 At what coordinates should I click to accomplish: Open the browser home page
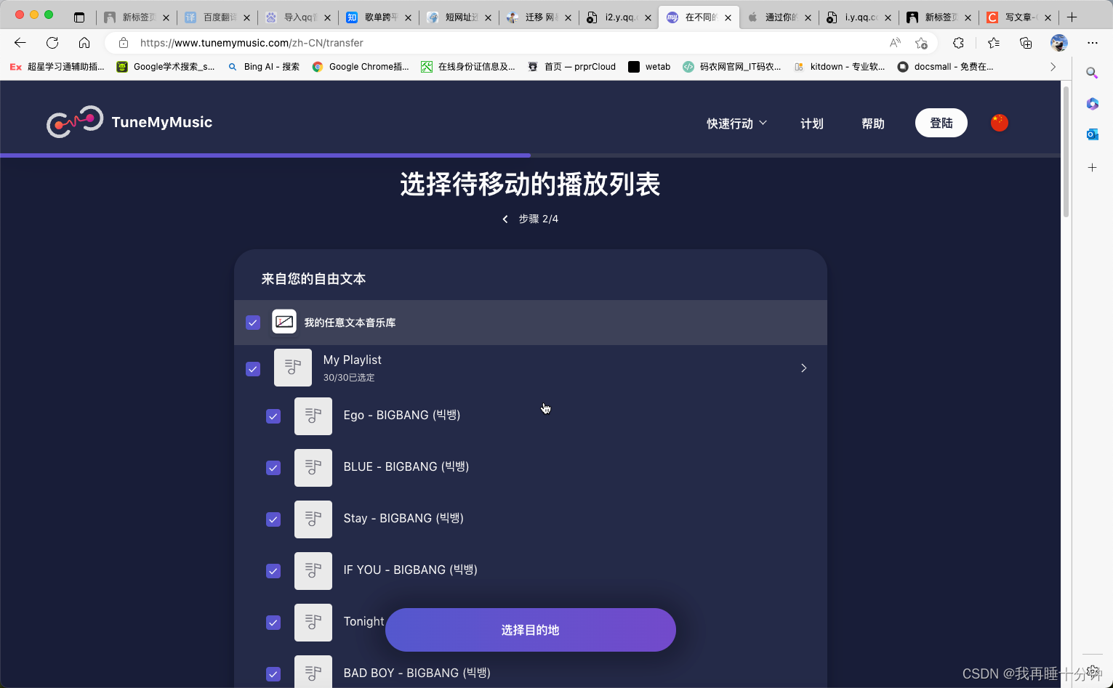[x=84, y=43]
